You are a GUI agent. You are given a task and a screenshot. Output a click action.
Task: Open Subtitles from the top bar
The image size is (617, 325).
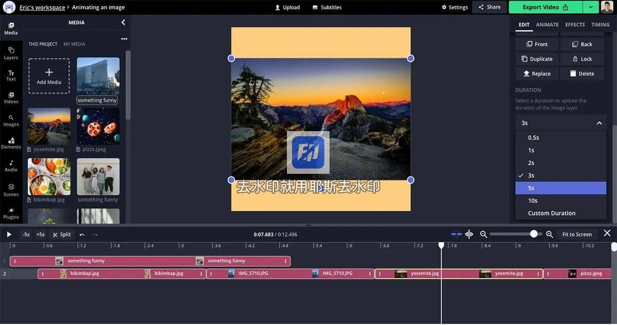[x=326, y=7]
